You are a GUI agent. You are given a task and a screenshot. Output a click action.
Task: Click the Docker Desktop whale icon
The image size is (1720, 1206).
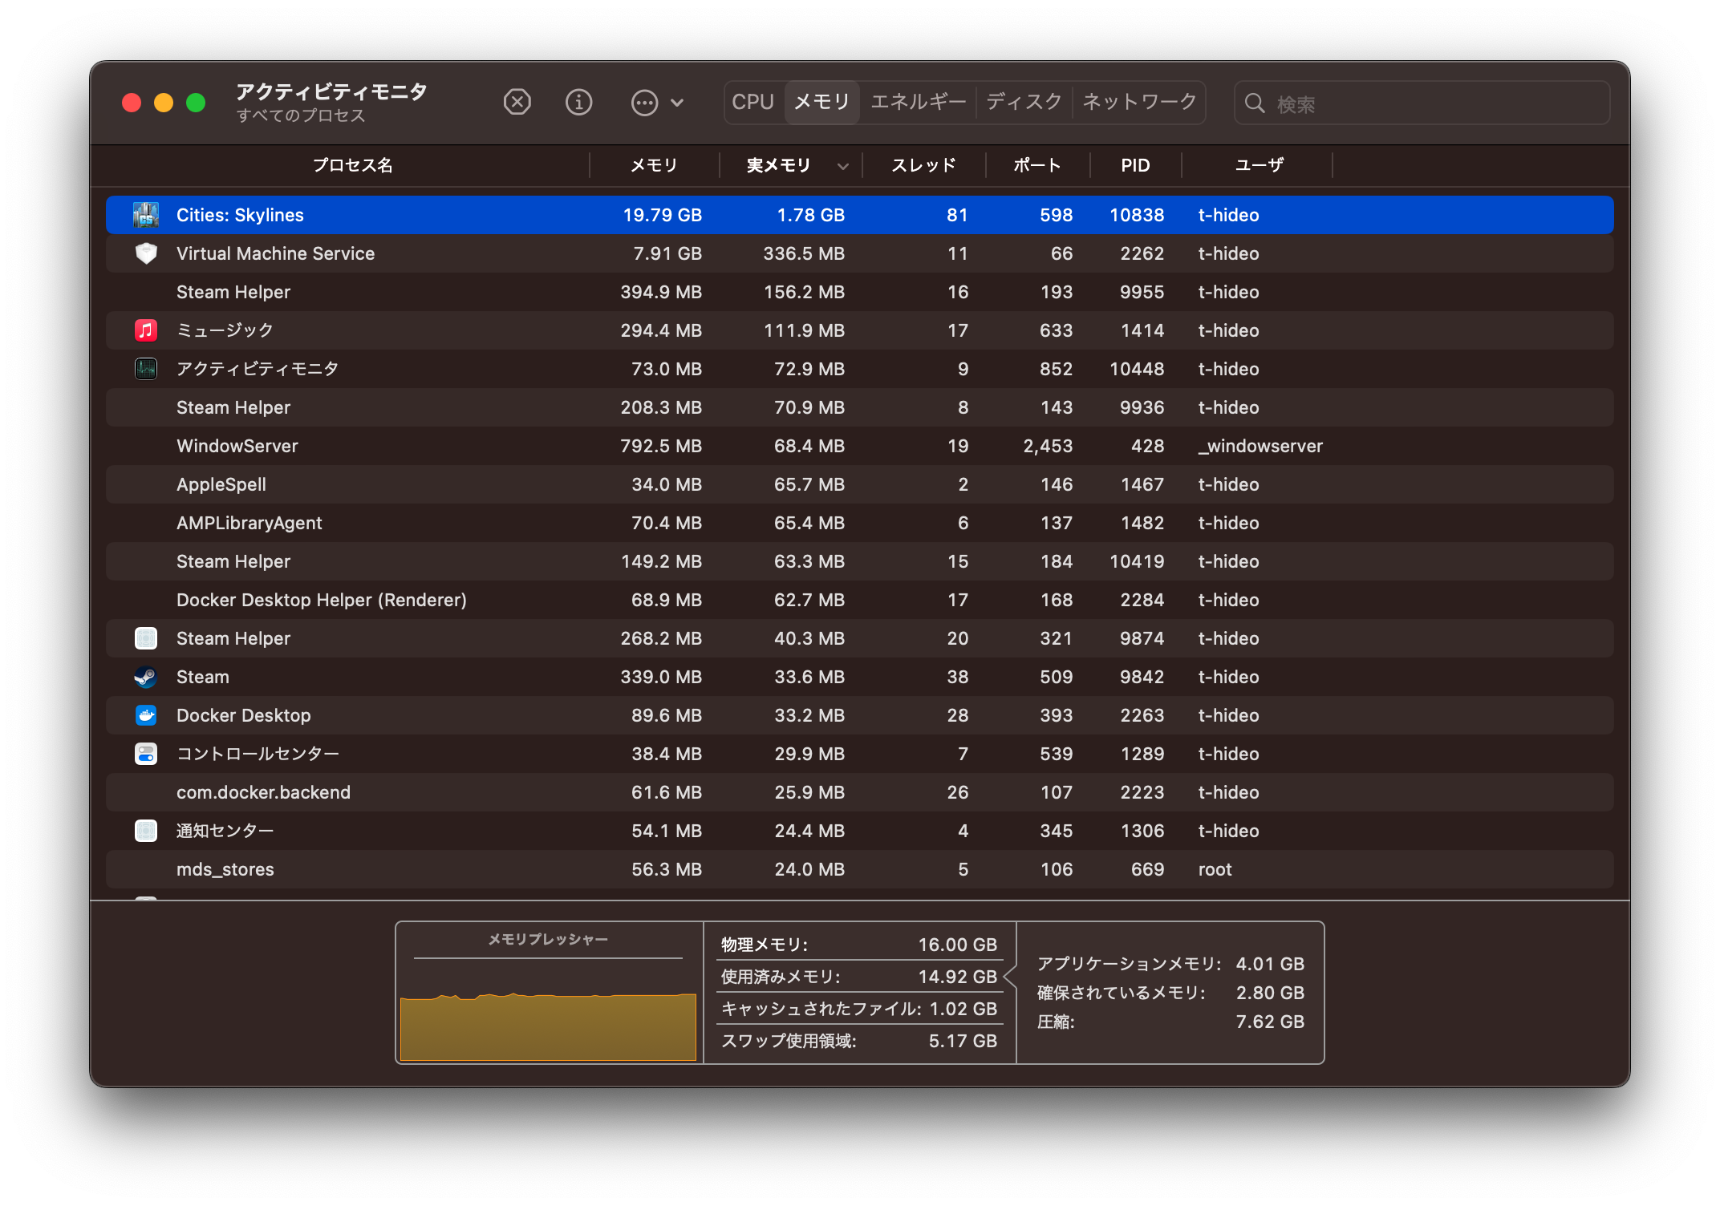(146, 715)
